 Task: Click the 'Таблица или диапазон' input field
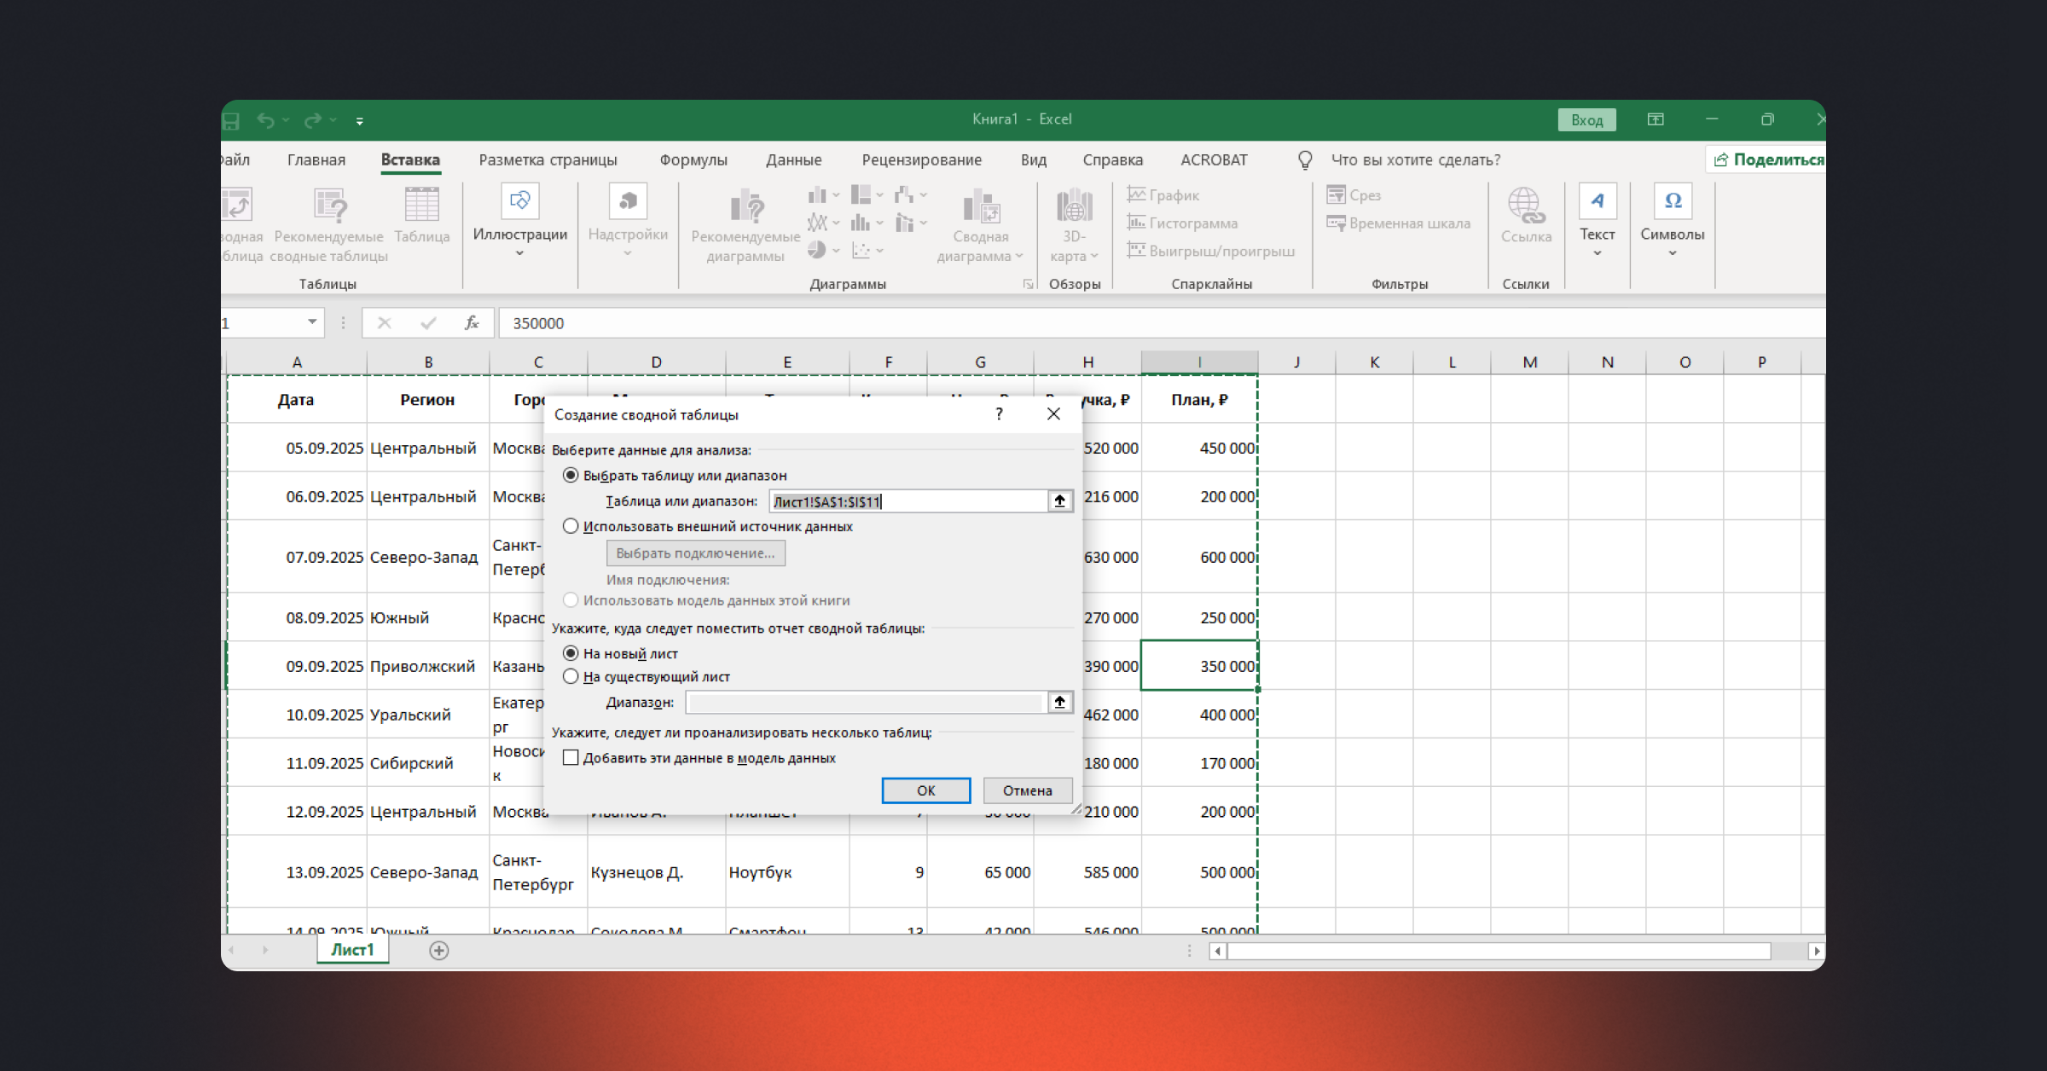click(908, 501)
